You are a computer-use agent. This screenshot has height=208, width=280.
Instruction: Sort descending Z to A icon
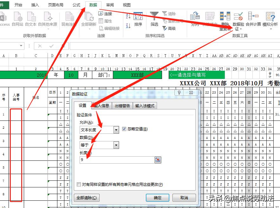[128, 26]
